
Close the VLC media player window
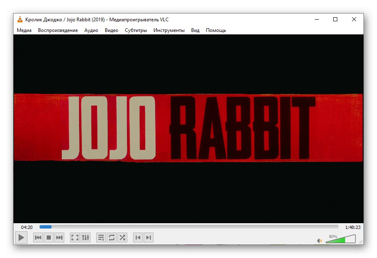pyautogui.click(x=354, y=19)
